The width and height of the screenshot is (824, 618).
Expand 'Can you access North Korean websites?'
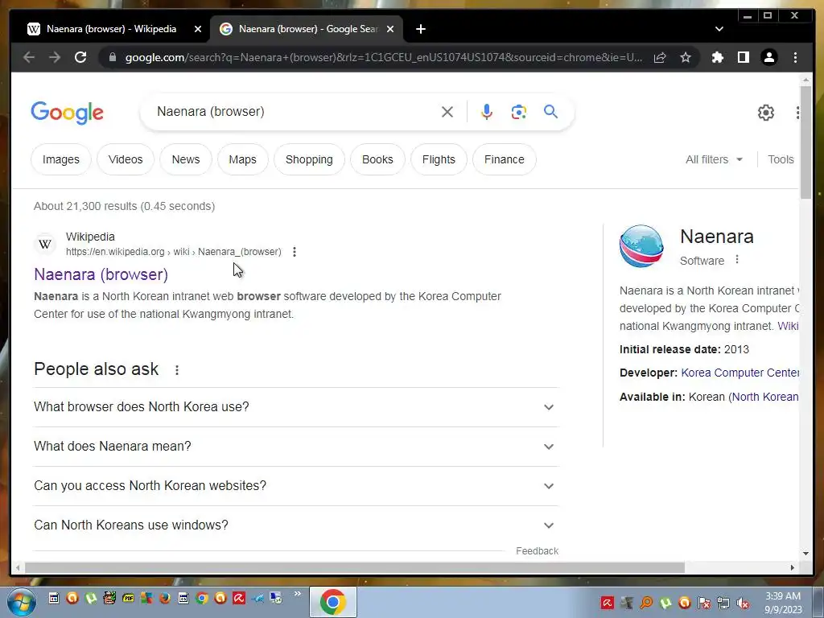[x=296, y=485]
